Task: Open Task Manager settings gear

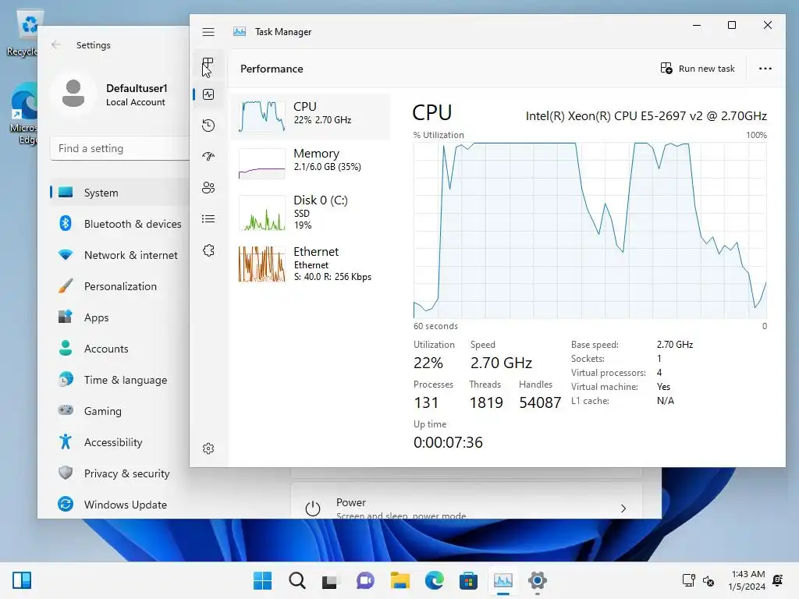Action: [208, 448]
